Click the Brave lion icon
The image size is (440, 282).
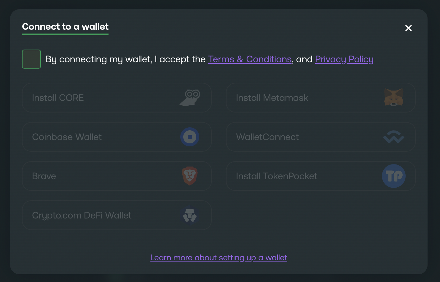pyautogui.click(x=190, y=176)
